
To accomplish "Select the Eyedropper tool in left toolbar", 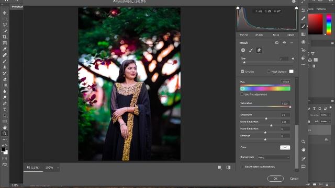I will coord(5,49).
